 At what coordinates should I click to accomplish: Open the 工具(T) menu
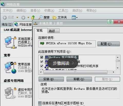(x=63, y=11)
